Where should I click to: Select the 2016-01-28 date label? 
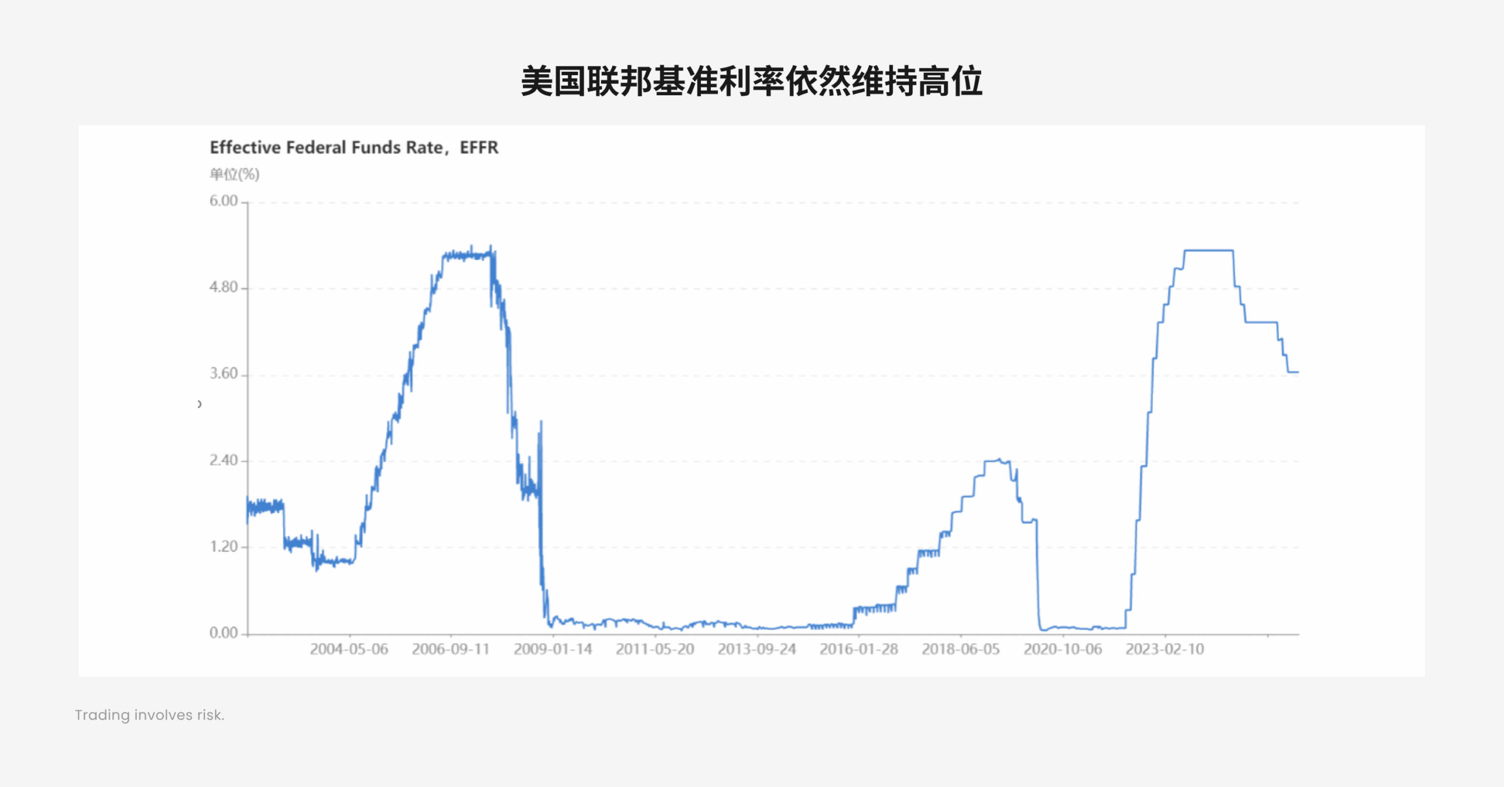pos(859,650)
